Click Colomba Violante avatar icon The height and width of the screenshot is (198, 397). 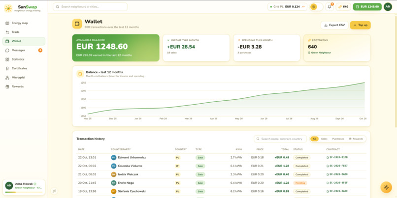pos(114,166)
